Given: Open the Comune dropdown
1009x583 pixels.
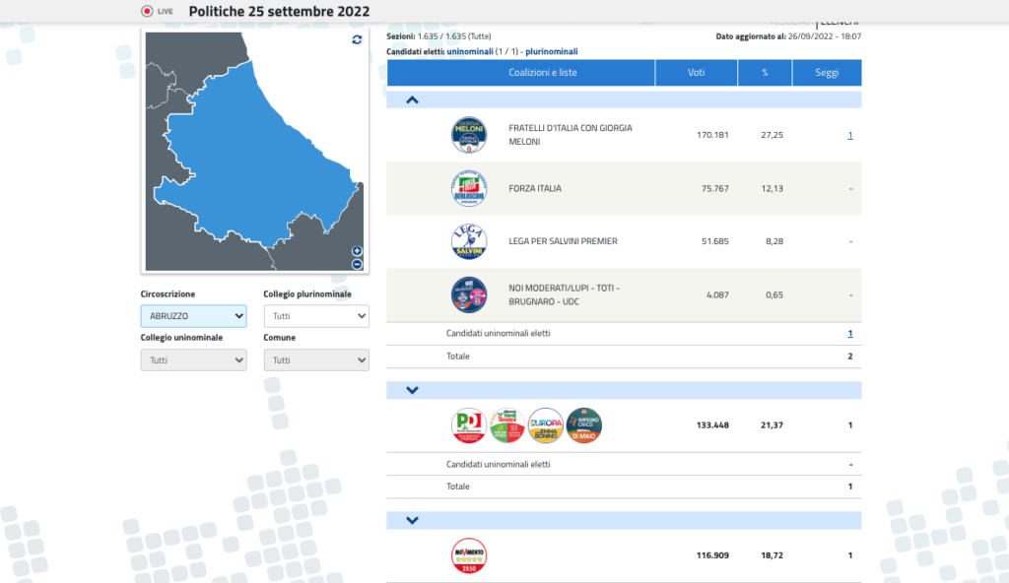Looking at the screenshot, I should (x=316, y=359).
